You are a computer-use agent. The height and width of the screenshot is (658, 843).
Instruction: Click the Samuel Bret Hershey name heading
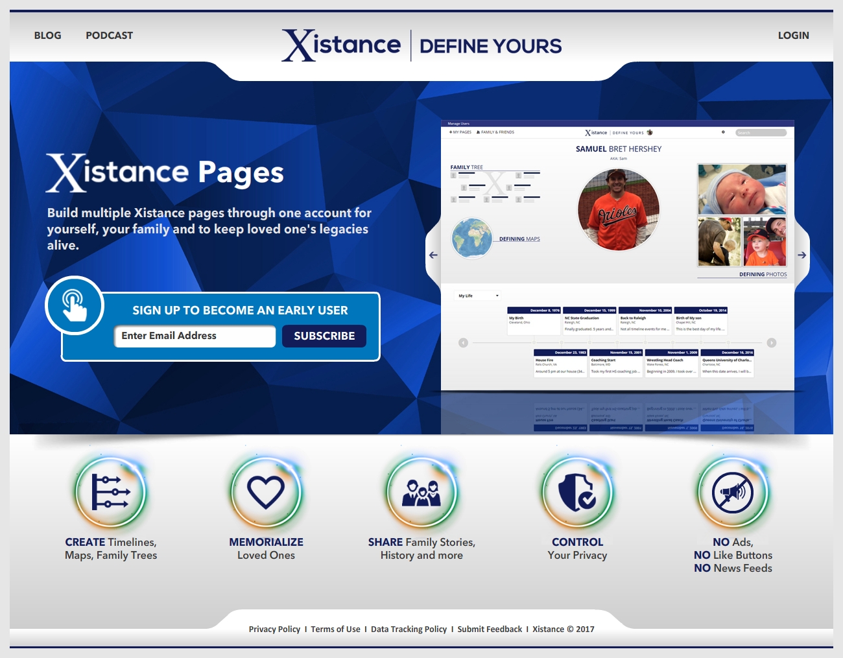pos(619,149)
